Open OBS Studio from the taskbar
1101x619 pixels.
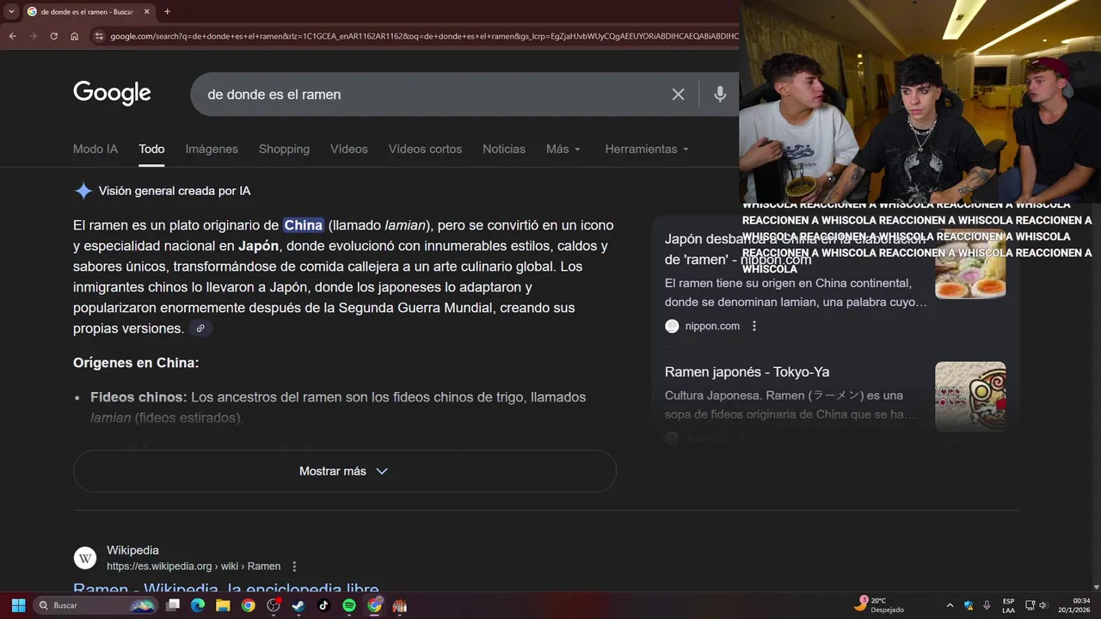(x=274, y=605)
